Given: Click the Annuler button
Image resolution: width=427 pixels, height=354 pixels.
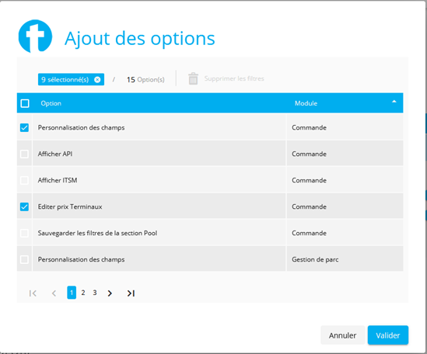Looking at the screenshot, I should pyautogui.click(x=342, y=335).
